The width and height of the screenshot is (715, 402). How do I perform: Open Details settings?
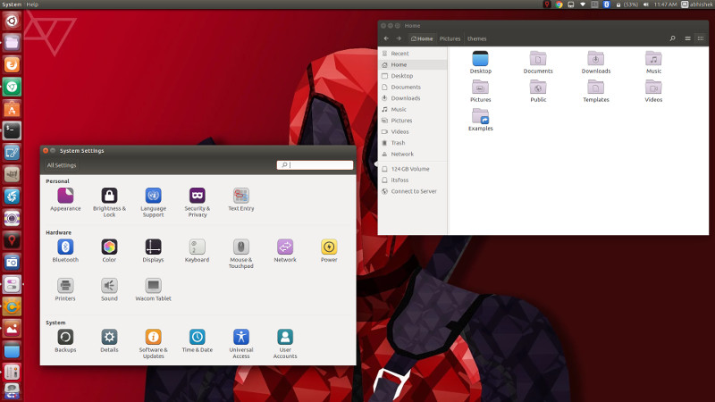[109, 341]
